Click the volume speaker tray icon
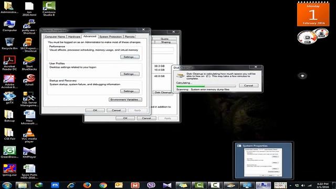The image size is (336, 189). tap(303, 185)
